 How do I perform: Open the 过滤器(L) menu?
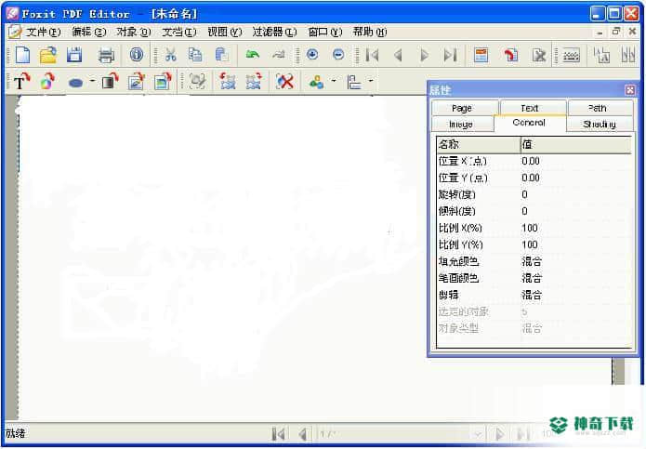coord(274,32)
